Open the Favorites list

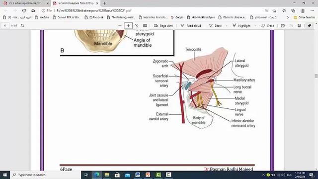[284, 10]
